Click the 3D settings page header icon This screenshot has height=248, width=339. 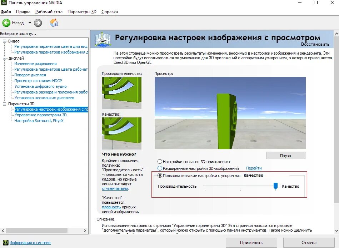(x=103, y=39)
